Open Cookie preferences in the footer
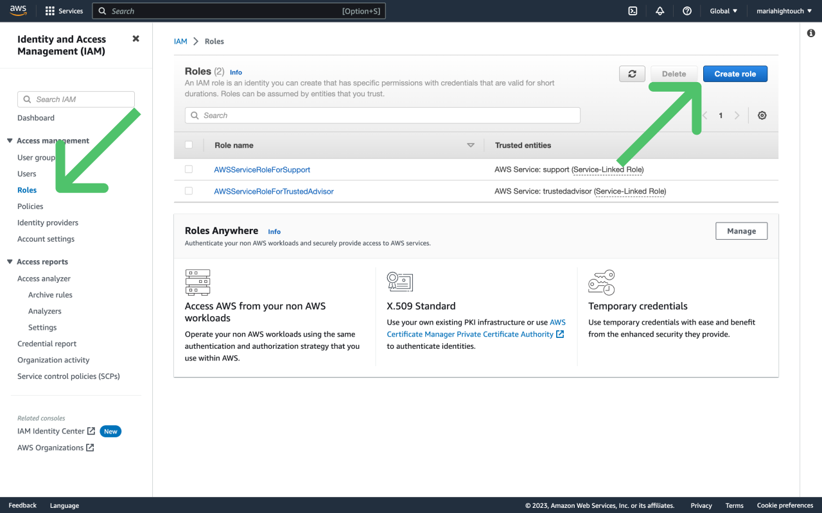The height and width of the screenshot is (513, 822). point(785,505)
